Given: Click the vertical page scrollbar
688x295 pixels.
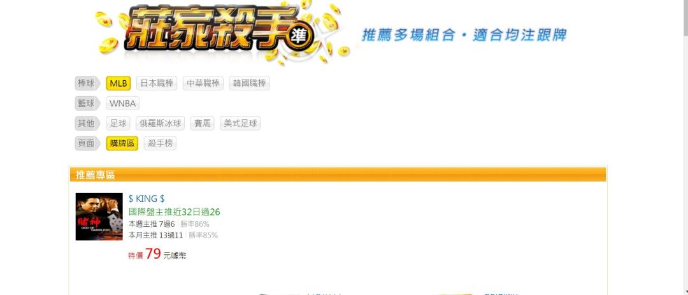Looking at the screenshot, I should click(684, 148).
